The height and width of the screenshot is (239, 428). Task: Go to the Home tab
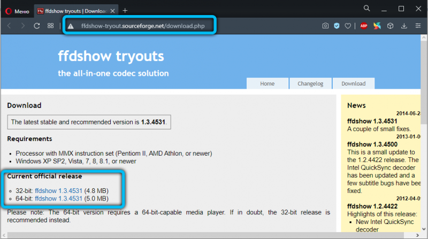(x=267, y=83)
